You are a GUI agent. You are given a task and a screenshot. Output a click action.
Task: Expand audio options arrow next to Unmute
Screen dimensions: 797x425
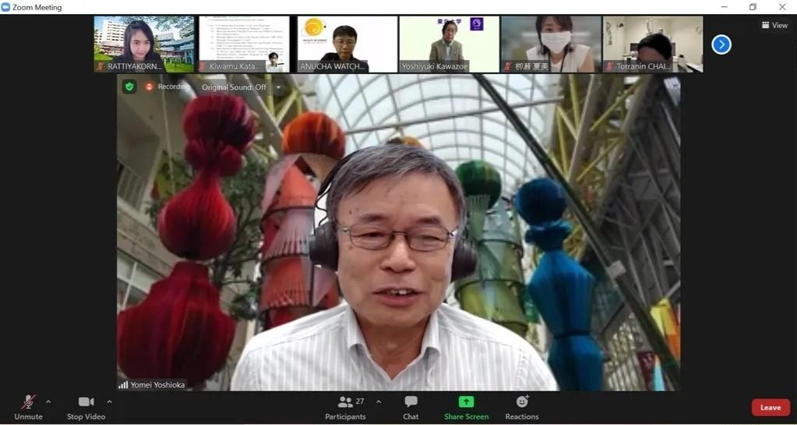click(x=48, y=402)
